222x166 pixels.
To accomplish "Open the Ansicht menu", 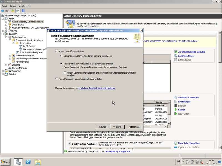I will 22,6.
